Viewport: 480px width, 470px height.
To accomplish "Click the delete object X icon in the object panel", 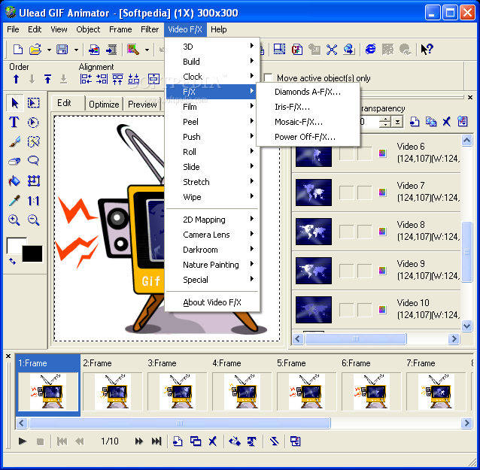I will pyautogui.click(x=447, y=122).
